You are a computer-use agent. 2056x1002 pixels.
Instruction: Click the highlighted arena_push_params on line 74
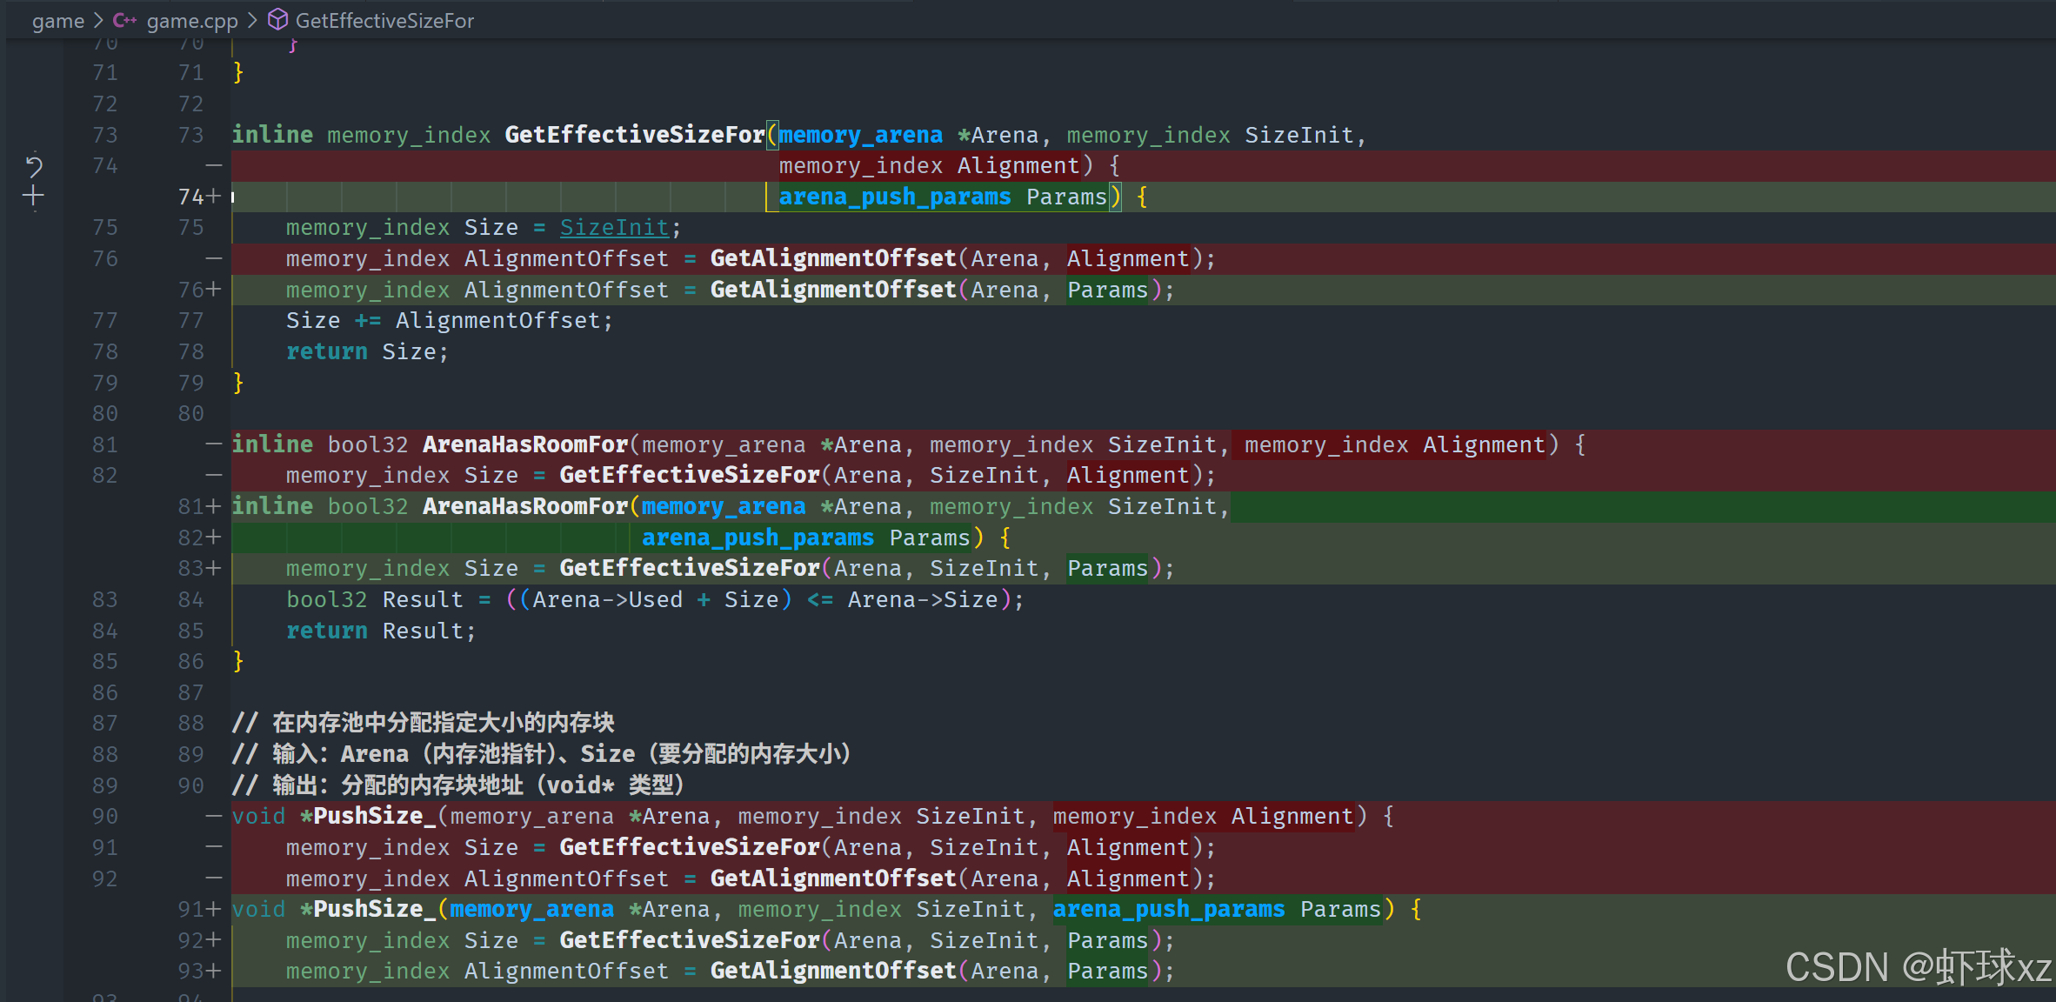point(894,197)
